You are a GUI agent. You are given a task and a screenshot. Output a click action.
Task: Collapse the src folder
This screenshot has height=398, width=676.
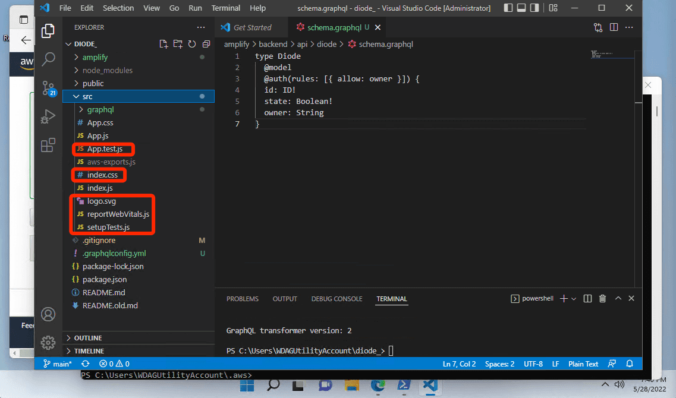point(76,96)
